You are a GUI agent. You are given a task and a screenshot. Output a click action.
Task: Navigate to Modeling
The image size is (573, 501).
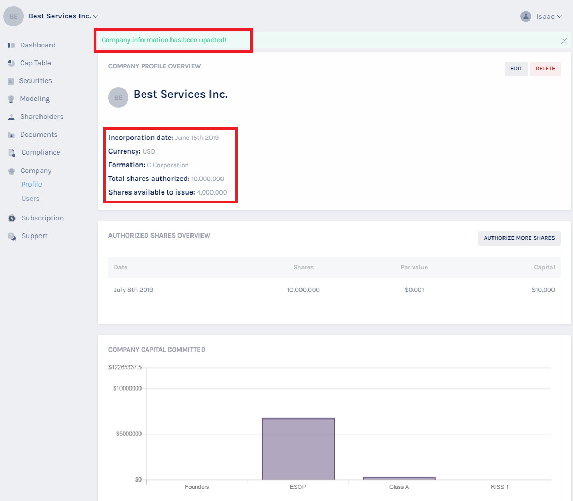(35, 99)
